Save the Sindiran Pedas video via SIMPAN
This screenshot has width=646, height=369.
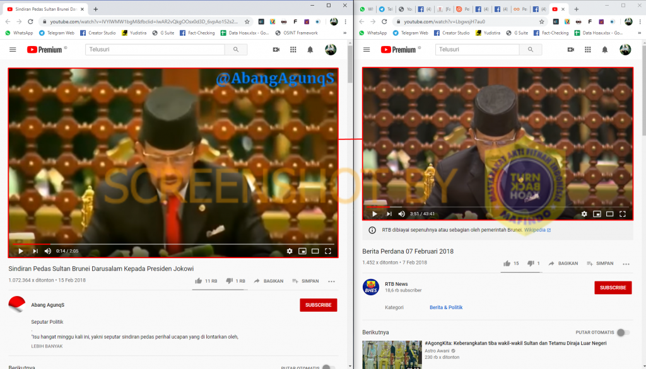tap(305, 281)
